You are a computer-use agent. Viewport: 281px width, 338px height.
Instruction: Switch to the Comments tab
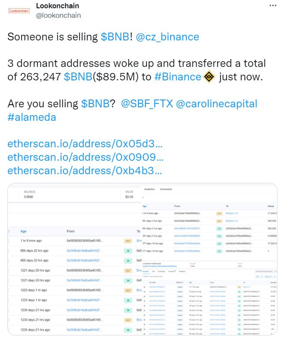166,189
